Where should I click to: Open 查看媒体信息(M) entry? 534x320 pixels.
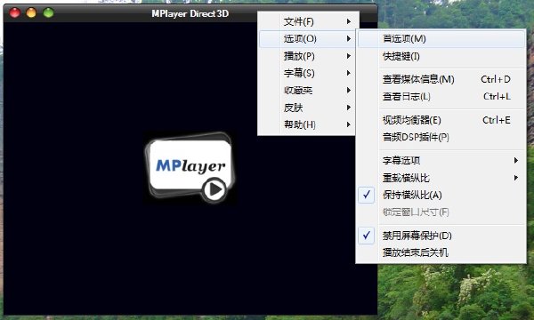point(441,79)
